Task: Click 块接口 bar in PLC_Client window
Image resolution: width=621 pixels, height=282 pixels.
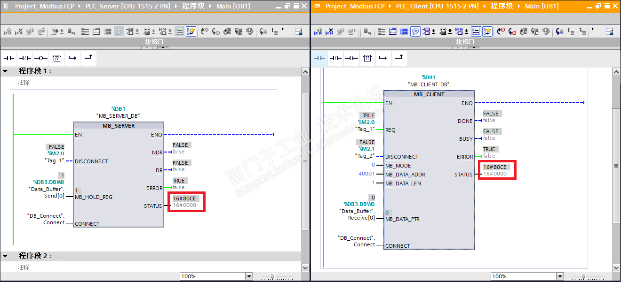Action: tap(465, 42)
